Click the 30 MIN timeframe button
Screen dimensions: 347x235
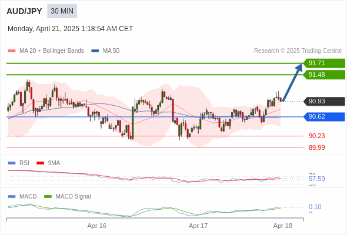(x=62, y=11)
